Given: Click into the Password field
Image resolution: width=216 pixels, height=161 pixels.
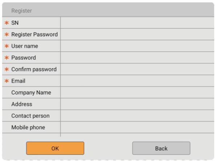Looking at the screenshot, I should [137, 58].
